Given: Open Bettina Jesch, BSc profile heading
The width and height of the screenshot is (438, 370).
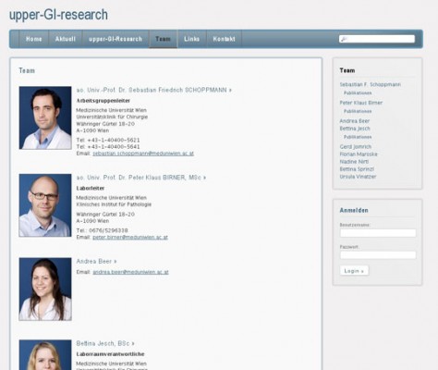Looking at the screenshot, I should click(x=105, y=343).
